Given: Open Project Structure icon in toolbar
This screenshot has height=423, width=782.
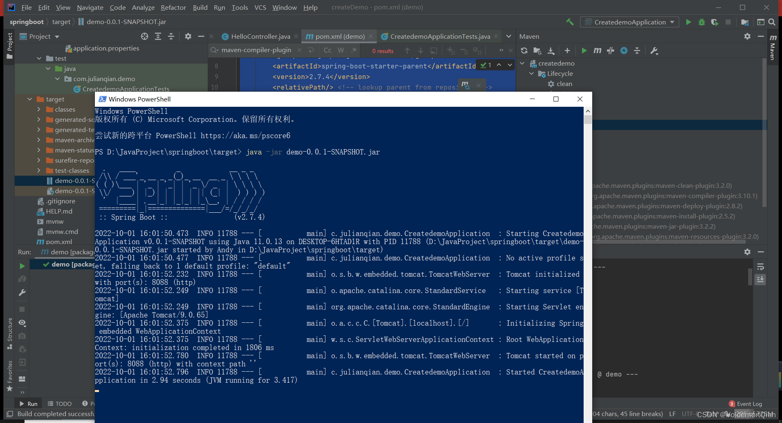Looking at the screenshot, I should click(x=745, y=22).
